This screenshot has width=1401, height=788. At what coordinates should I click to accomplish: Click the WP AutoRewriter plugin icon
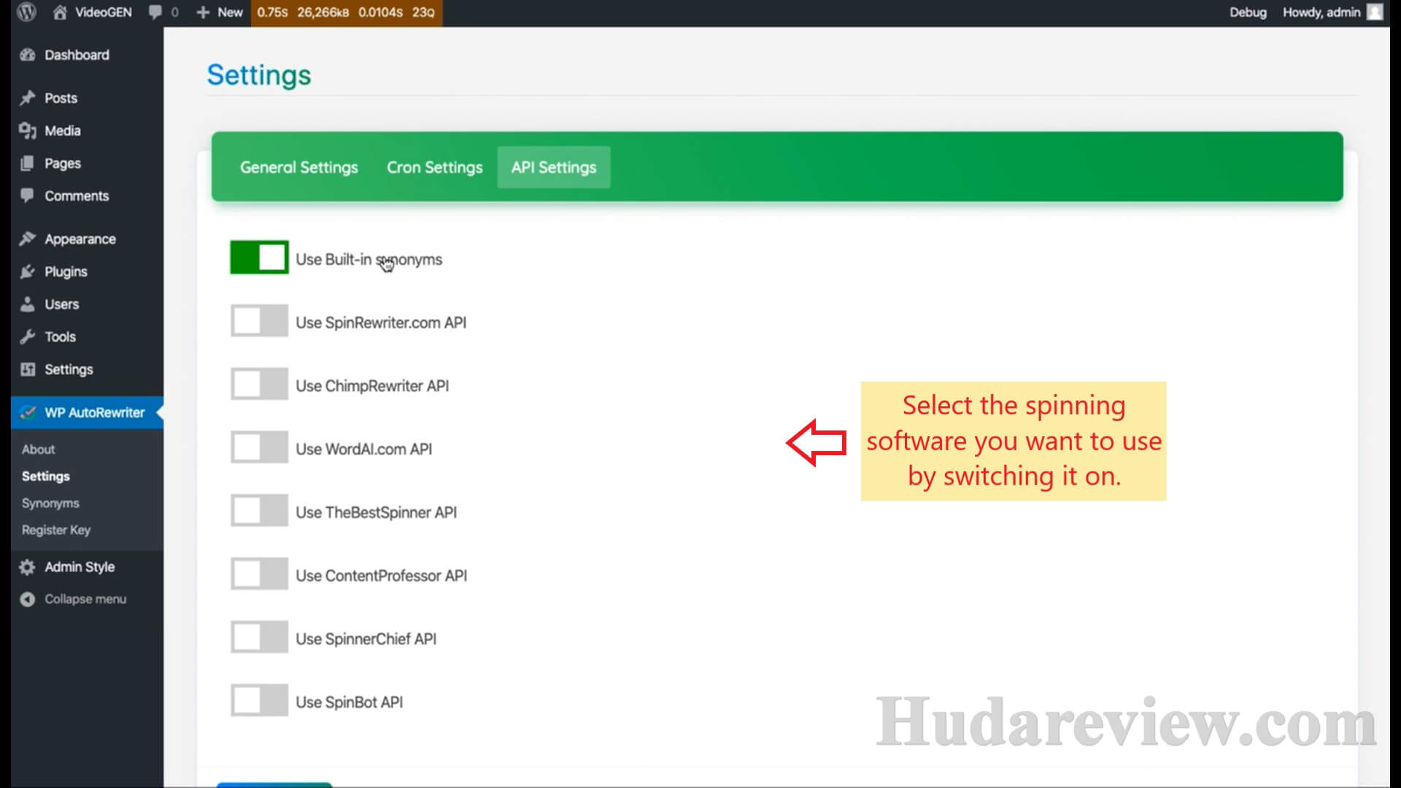pyautogui.click(x=28, y=412)
